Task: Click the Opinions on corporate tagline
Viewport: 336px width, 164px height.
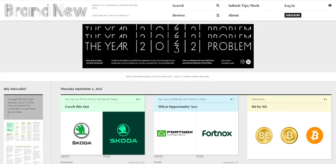Action: (115, 6)
